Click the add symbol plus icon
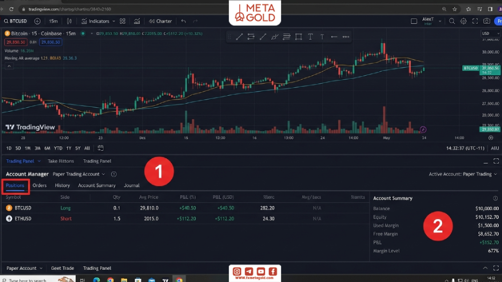This screenshot has width=502, height=282. pos(37,21)
